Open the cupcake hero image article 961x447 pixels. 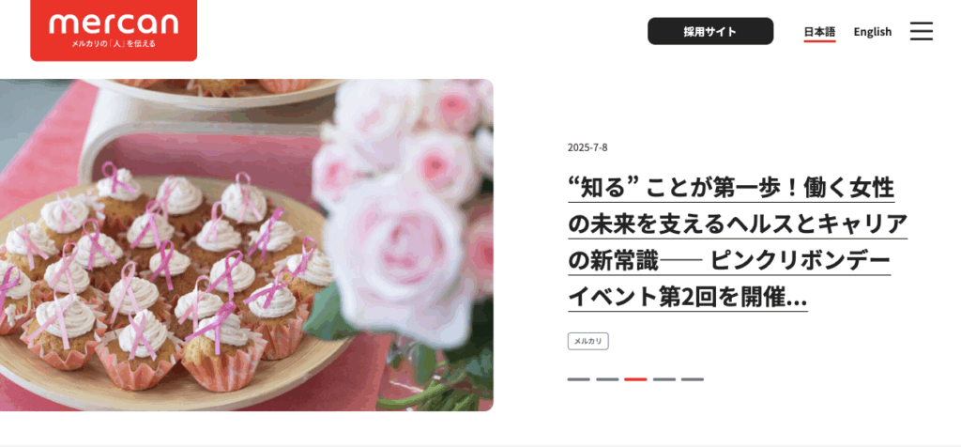click(x=247, y=245)
